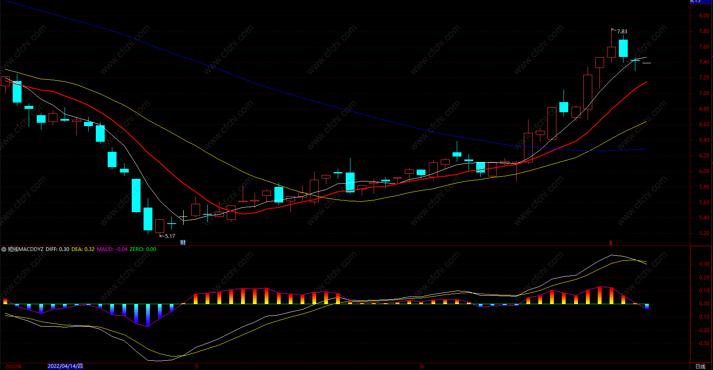Click the 7.00 price axis label
This screenshot has width=713, height=370.
tap(704, 93)
